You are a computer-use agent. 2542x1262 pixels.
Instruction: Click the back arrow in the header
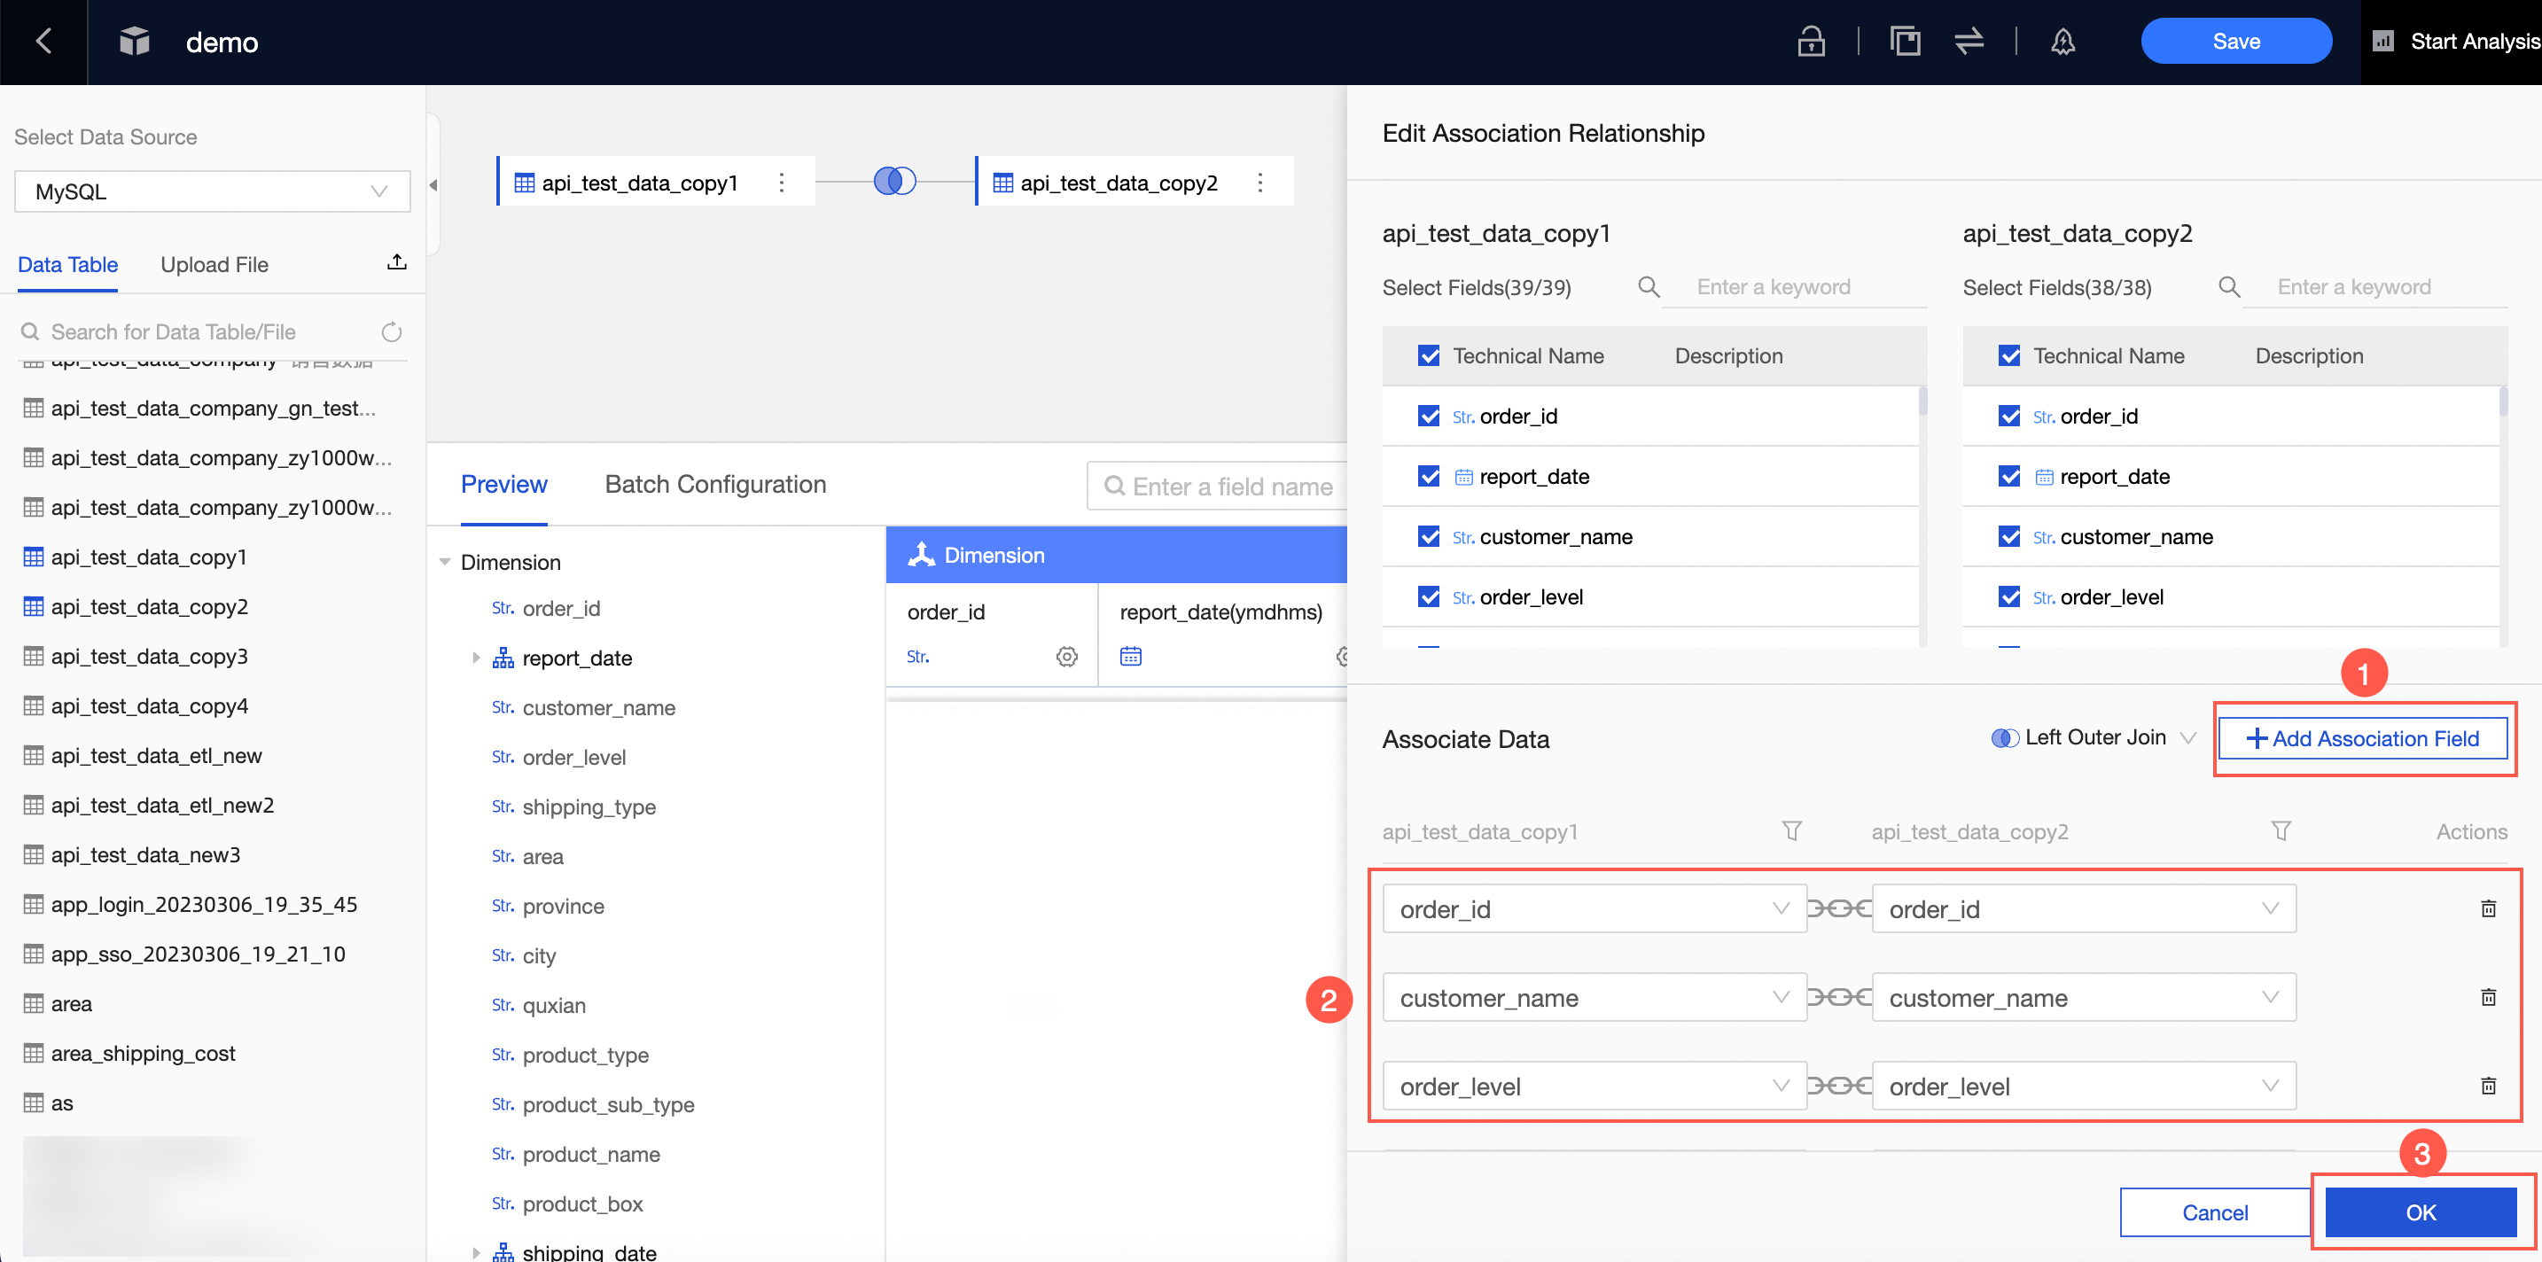(x=43, y=42)
